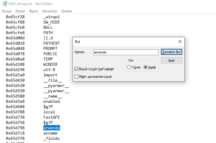
Task: Click the Aranan search input field
Action: 126,52
